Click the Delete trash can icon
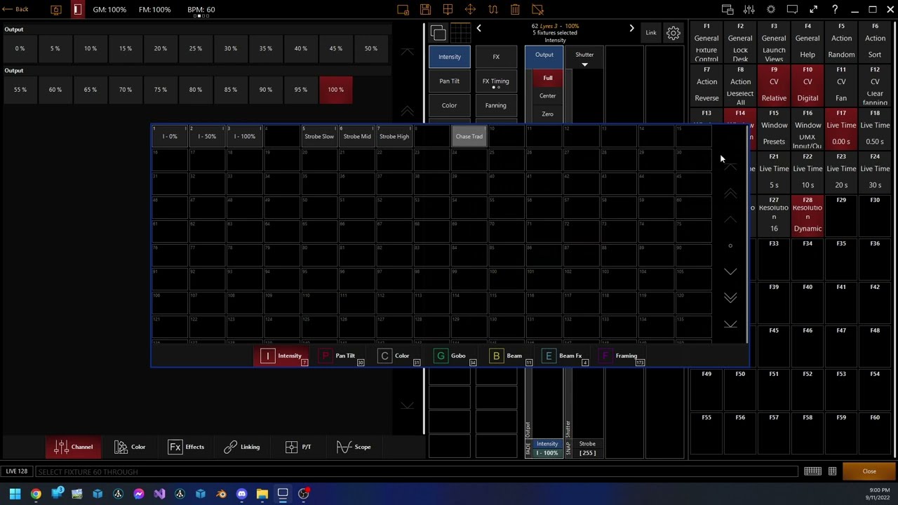 point(515,10)
